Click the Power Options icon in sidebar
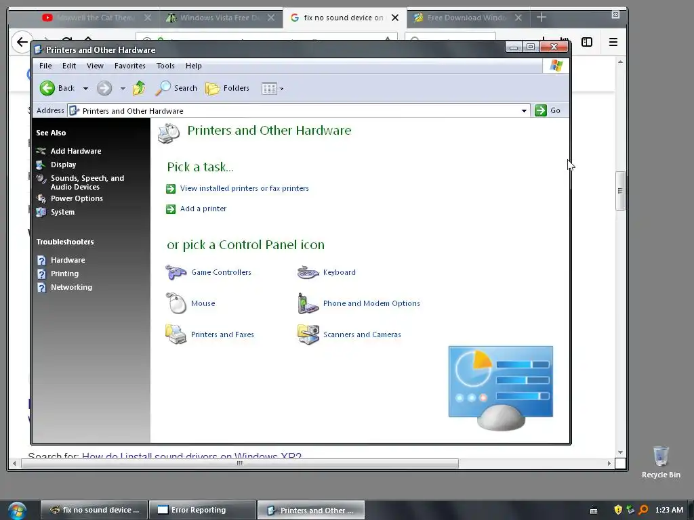The height and width of the screenshot is (520, 694). (x=41, y=198)
